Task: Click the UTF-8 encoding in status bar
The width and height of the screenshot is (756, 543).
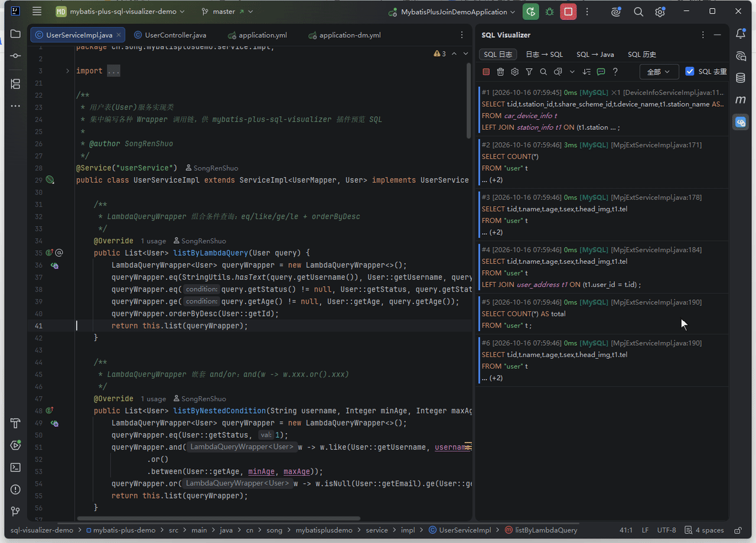Action: [667, 530]
